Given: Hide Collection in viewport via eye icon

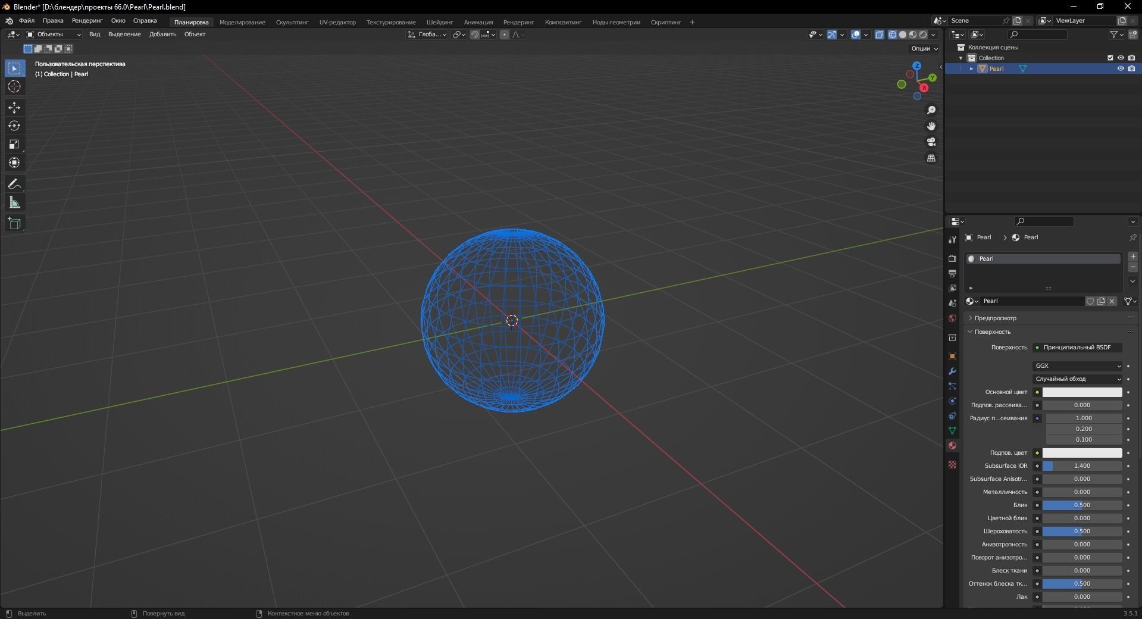Looking at the screenshot, I should tap(1121, 58).
